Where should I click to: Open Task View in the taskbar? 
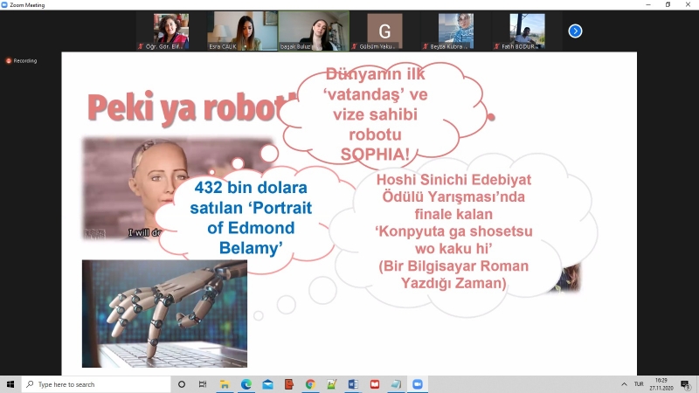coord(203,384)
